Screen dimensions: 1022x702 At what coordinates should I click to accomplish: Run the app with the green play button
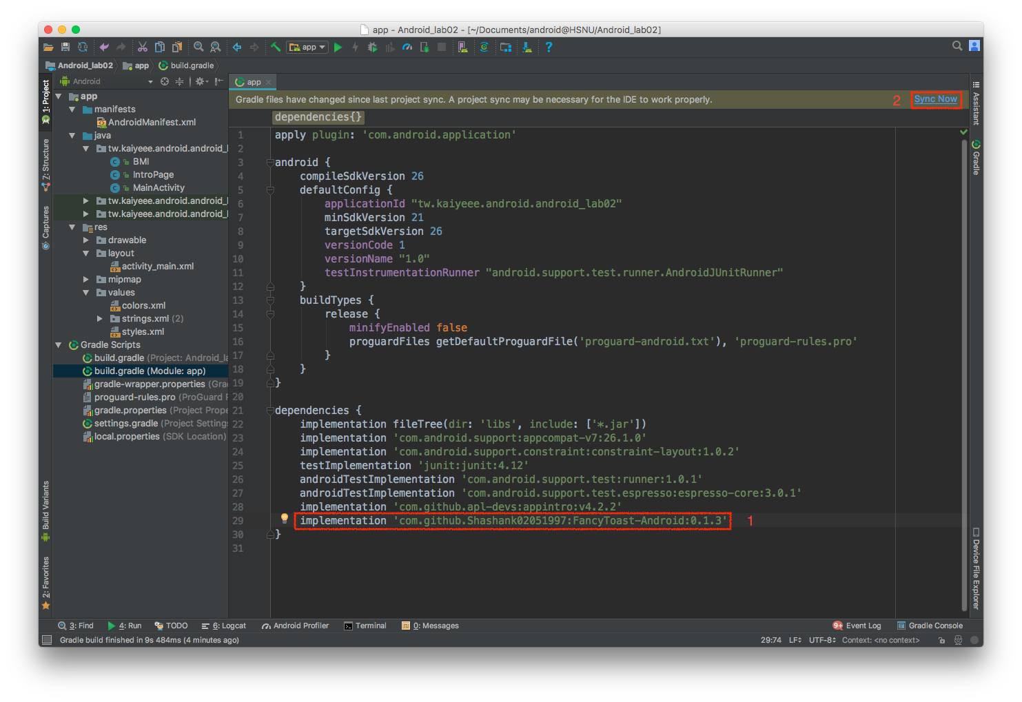point(338,47)
